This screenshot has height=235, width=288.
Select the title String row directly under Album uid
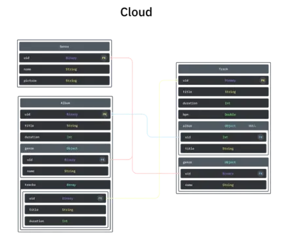click(65, 125)
